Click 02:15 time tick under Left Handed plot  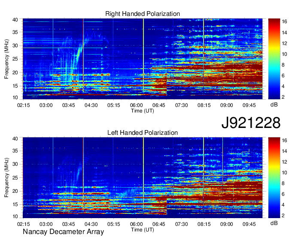pos(24,224)
